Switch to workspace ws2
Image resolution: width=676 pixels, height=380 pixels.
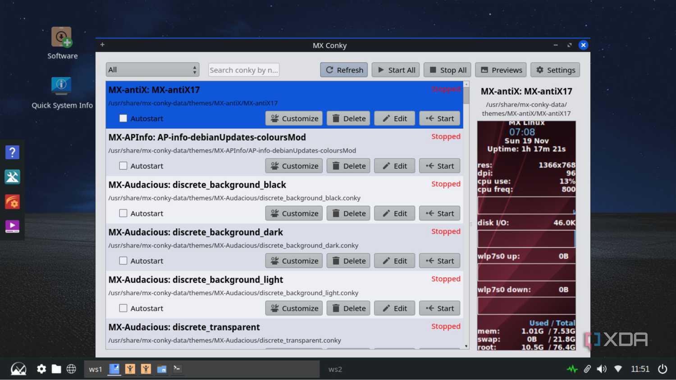coord(335,369)
